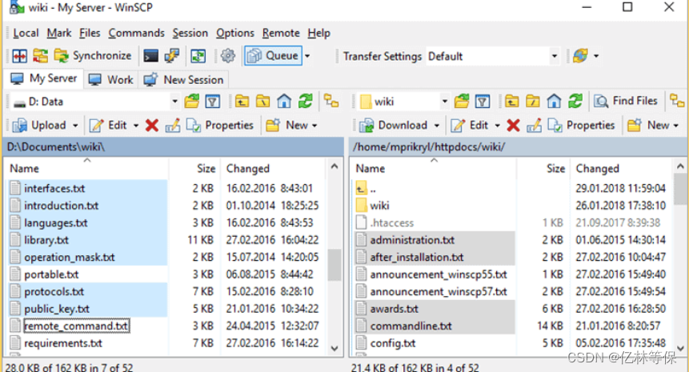The image size is (689, 372).
Task: Click the Compare Directories icon in main toolbar
Action: 19,56
